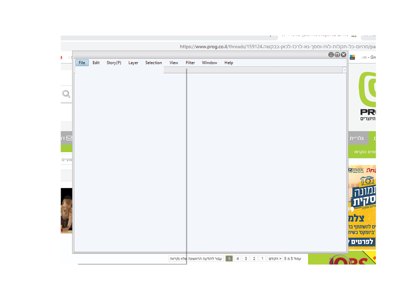
Task: Go to forum page 3
Action: (245, 259)
